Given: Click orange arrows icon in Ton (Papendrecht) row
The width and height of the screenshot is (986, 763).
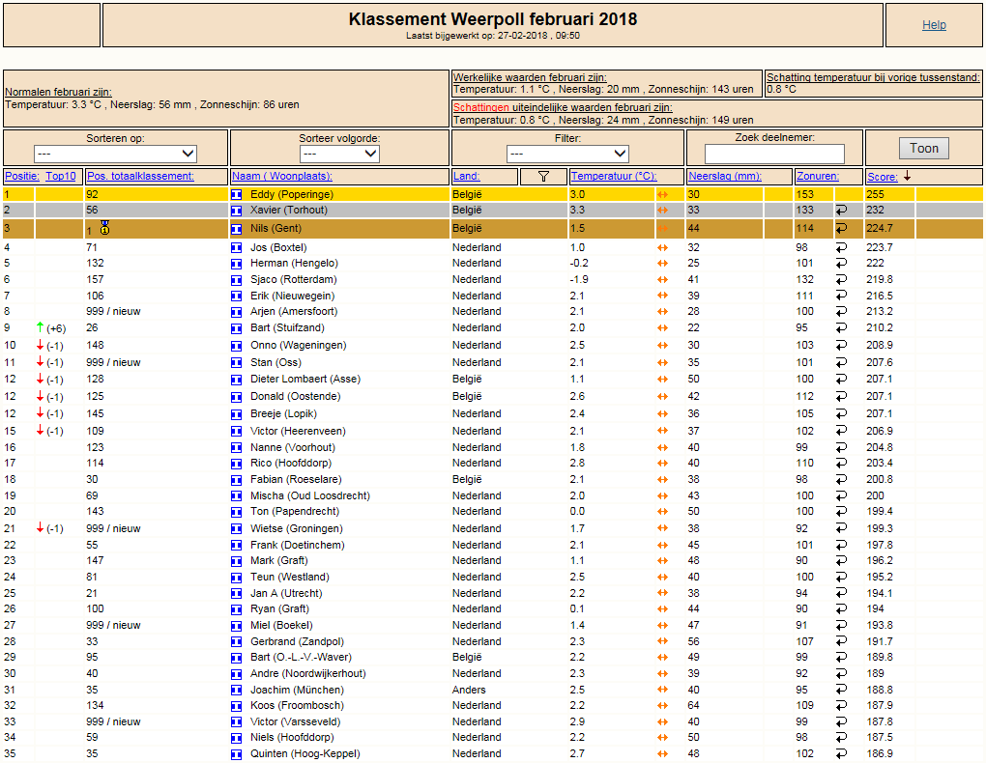Looking at the screenshot, I should point(662,512).
